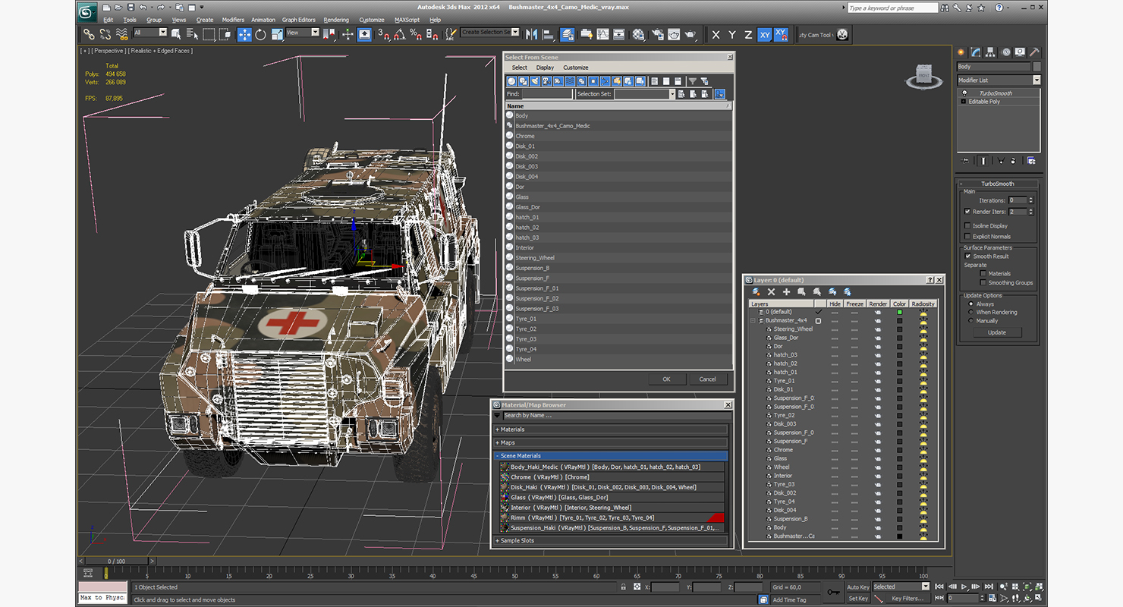Enable Explicit Normals checkbox
This screenshot has height=607, width=1123.
[967, 236]
